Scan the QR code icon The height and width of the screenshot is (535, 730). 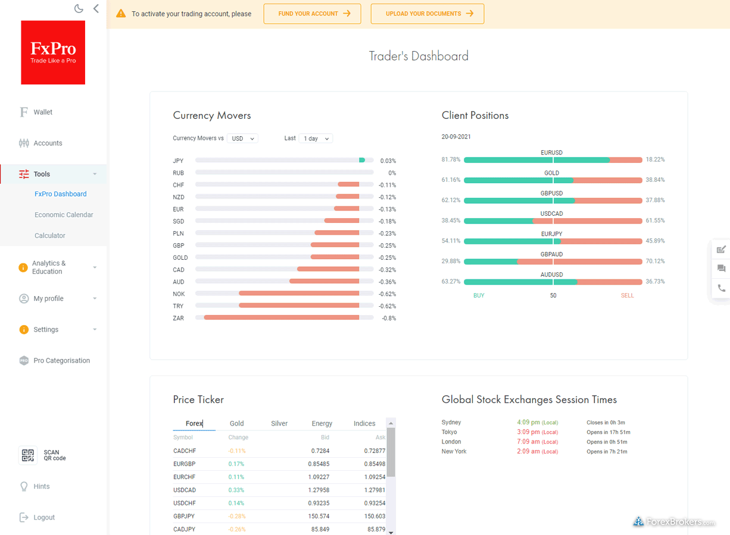(x=28, y=455)
